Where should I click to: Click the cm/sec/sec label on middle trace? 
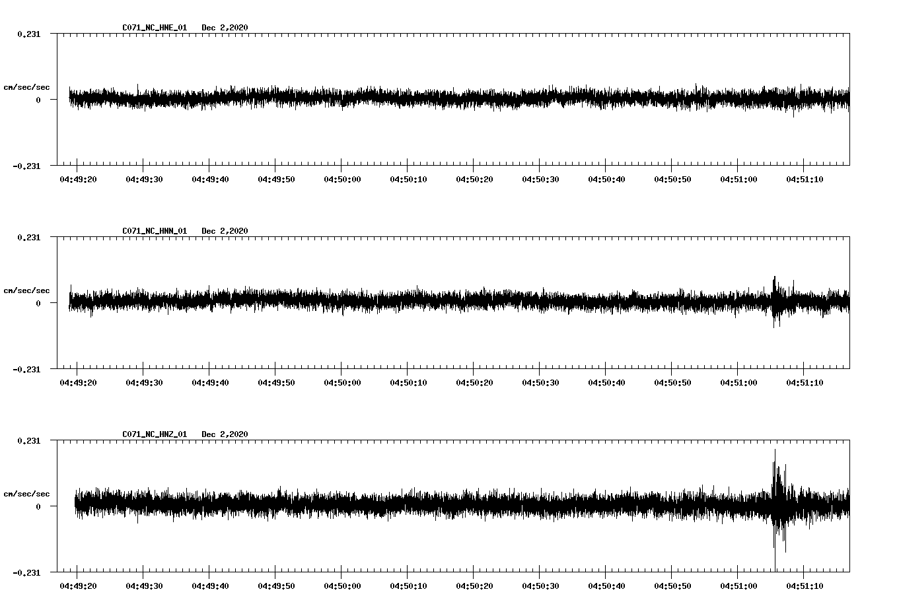point(27,290)
